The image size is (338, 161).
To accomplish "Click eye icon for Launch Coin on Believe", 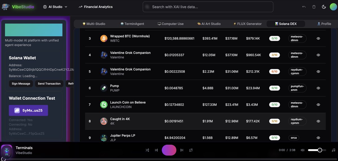I will 318,105.
